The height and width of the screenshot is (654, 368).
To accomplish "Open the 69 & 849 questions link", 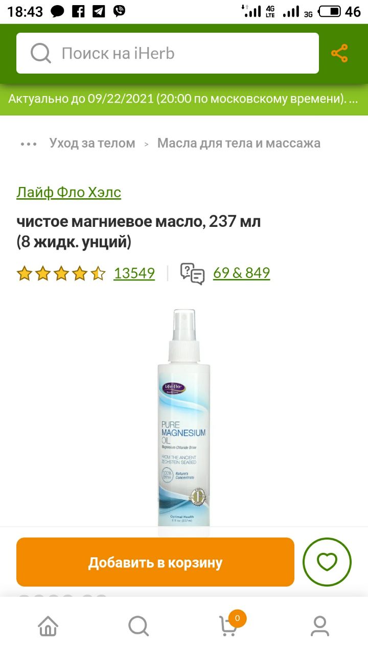I will pyautogui.click(x=241, y=273).
